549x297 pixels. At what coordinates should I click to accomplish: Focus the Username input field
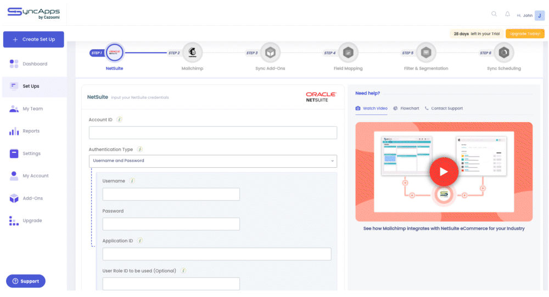tap(171, 195)
